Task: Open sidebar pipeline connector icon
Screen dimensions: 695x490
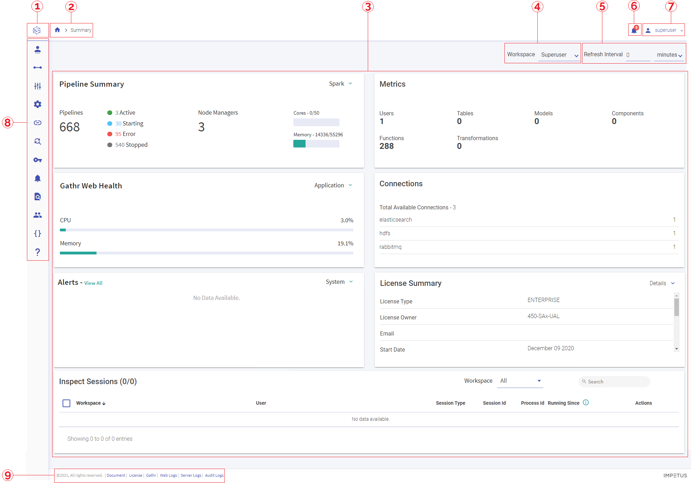Action: click(38, 67)
